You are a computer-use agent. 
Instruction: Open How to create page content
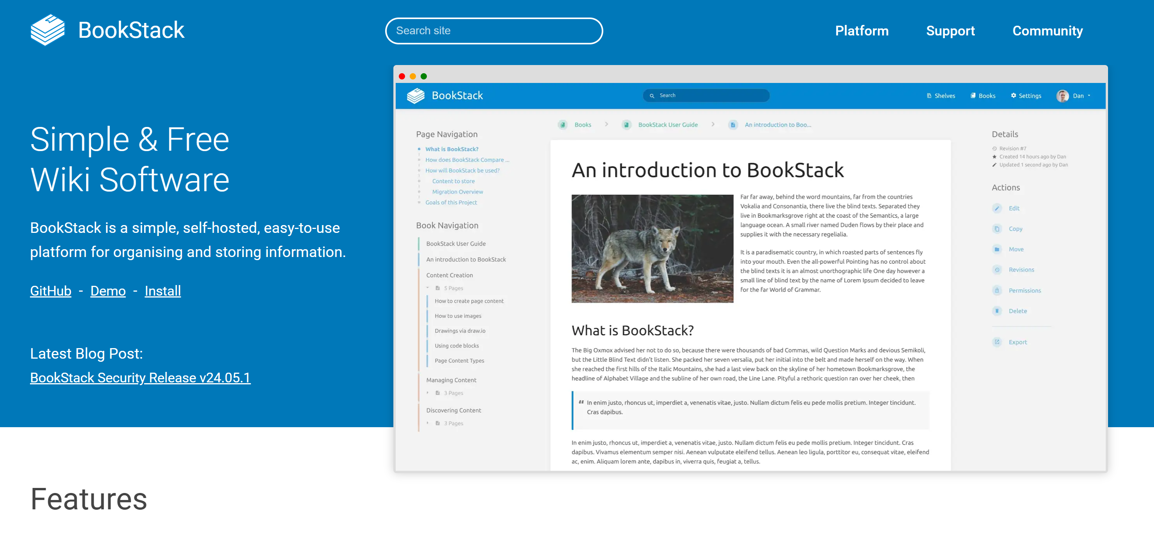click(x=469, y=301)
